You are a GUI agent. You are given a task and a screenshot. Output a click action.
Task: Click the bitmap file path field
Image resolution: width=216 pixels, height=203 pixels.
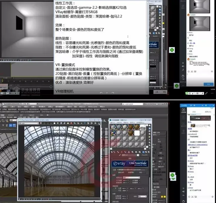point(131,170)
